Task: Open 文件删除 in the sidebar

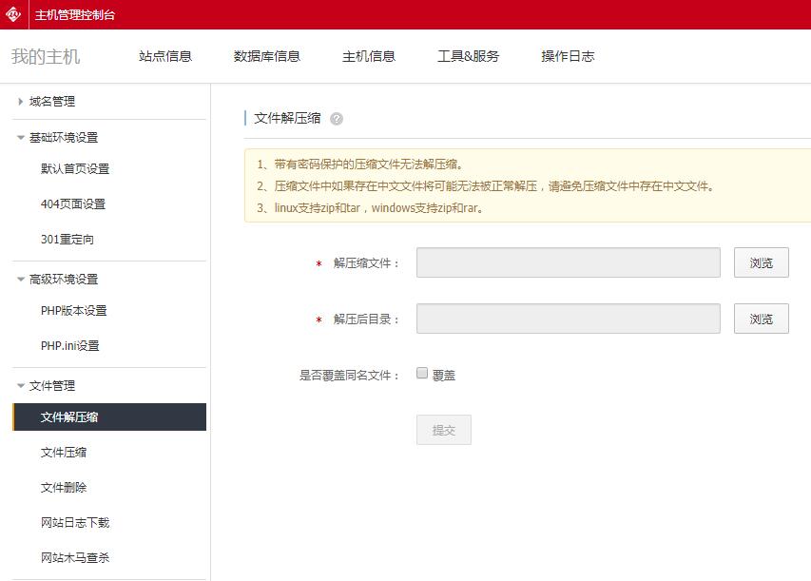Action: [64, 488]
